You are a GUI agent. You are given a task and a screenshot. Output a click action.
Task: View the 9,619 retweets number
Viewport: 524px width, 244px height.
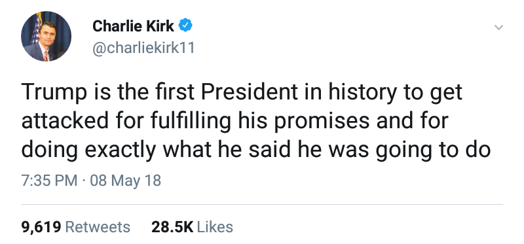[x=41, y=227]
